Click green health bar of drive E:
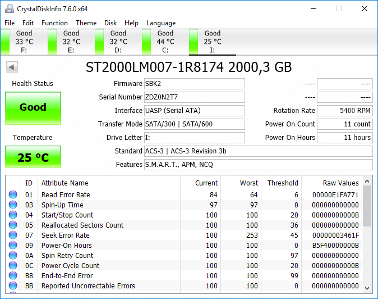378x299 pixels. pos(52,42)
